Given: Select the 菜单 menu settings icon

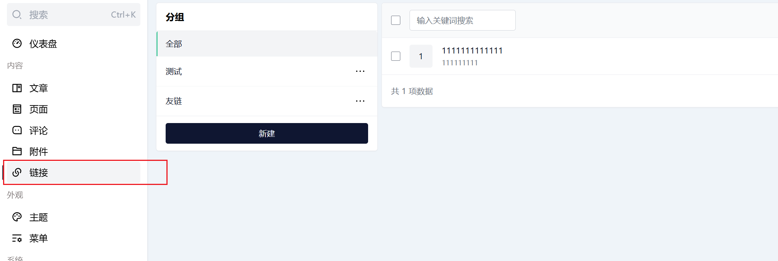Looking at the screenshot, I should [x=17, y=238].
